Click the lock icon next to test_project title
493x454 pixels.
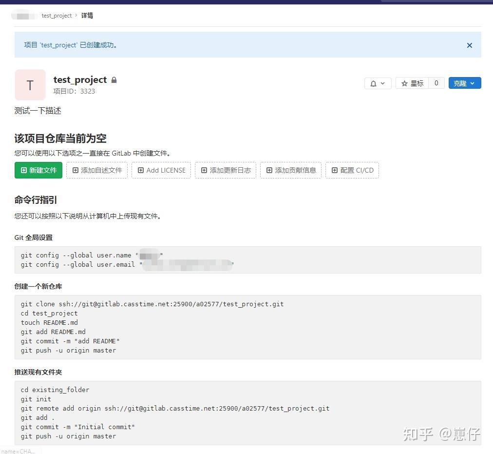(x=114, y=79)
